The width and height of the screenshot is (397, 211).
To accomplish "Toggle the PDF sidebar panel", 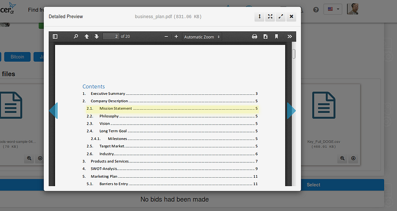I will point(55,36).
